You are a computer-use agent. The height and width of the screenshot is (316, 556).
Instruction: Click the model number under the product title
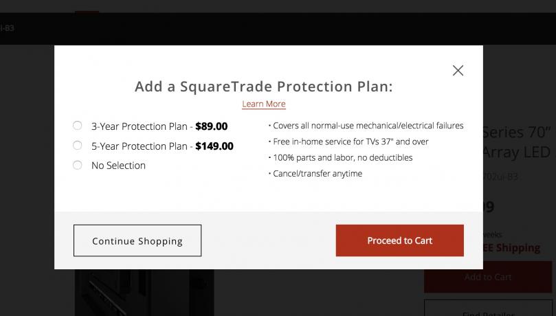[x=502, y=177]
